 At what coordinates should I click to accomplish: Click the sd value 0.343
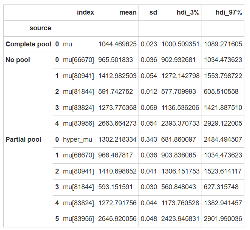149,139
